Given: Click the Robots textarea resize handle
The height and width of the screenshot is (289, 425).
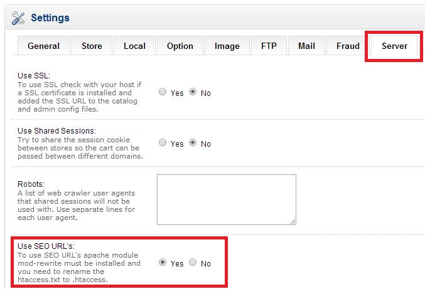Looking at the screenshot, I should 293,222.
